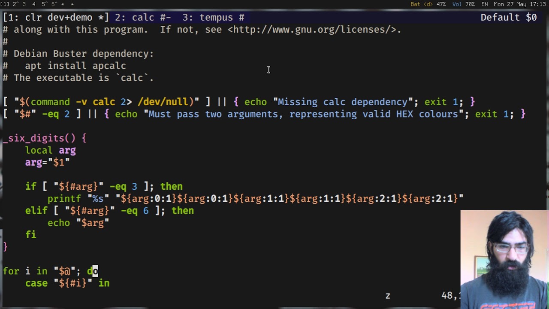This screenshot has width=549, height=309.
Task: Click the '48,' cursor position in the ruler
Action: coord(450,296)
